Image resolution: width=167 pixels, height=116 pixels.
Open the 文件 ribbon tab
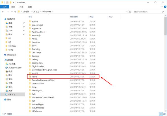[x=4, y=7]
